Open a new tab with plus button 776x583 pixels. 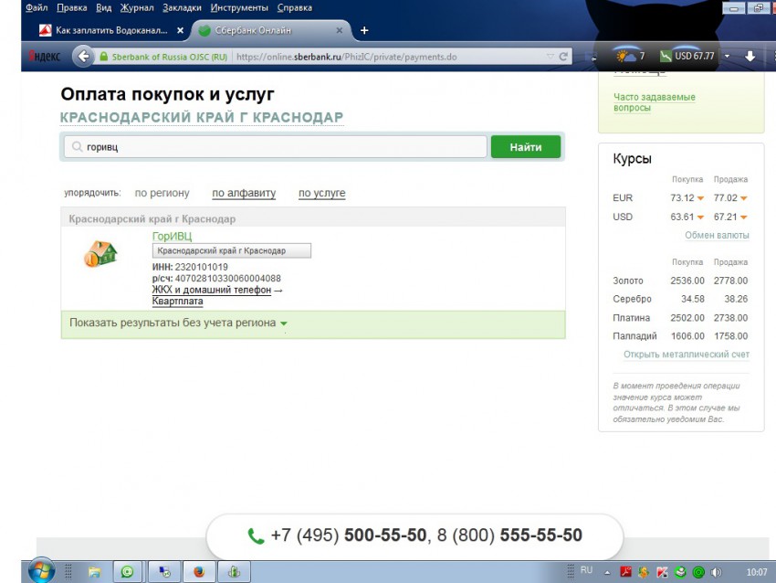[x=364, y=30]
